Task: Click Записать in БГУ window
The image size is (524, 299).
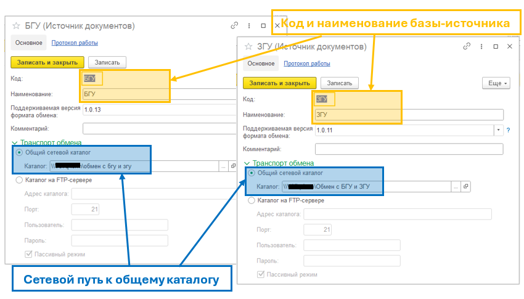Action: [107, 62]
